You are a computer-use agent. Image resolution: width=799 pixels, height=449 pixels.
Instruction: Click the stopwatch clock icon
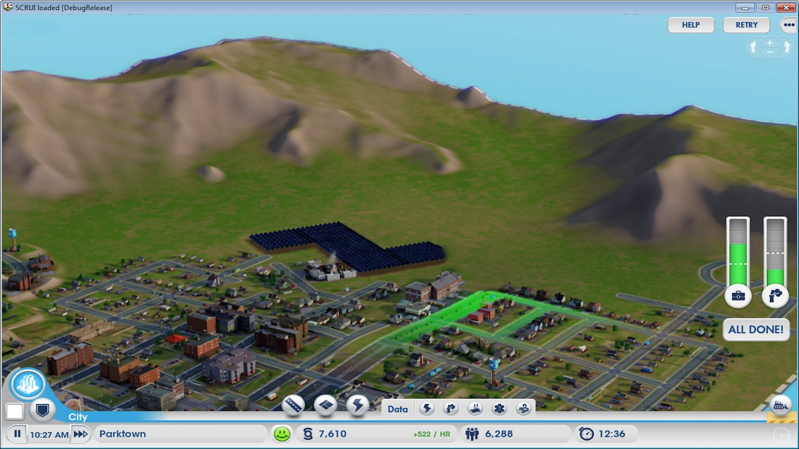586,434
